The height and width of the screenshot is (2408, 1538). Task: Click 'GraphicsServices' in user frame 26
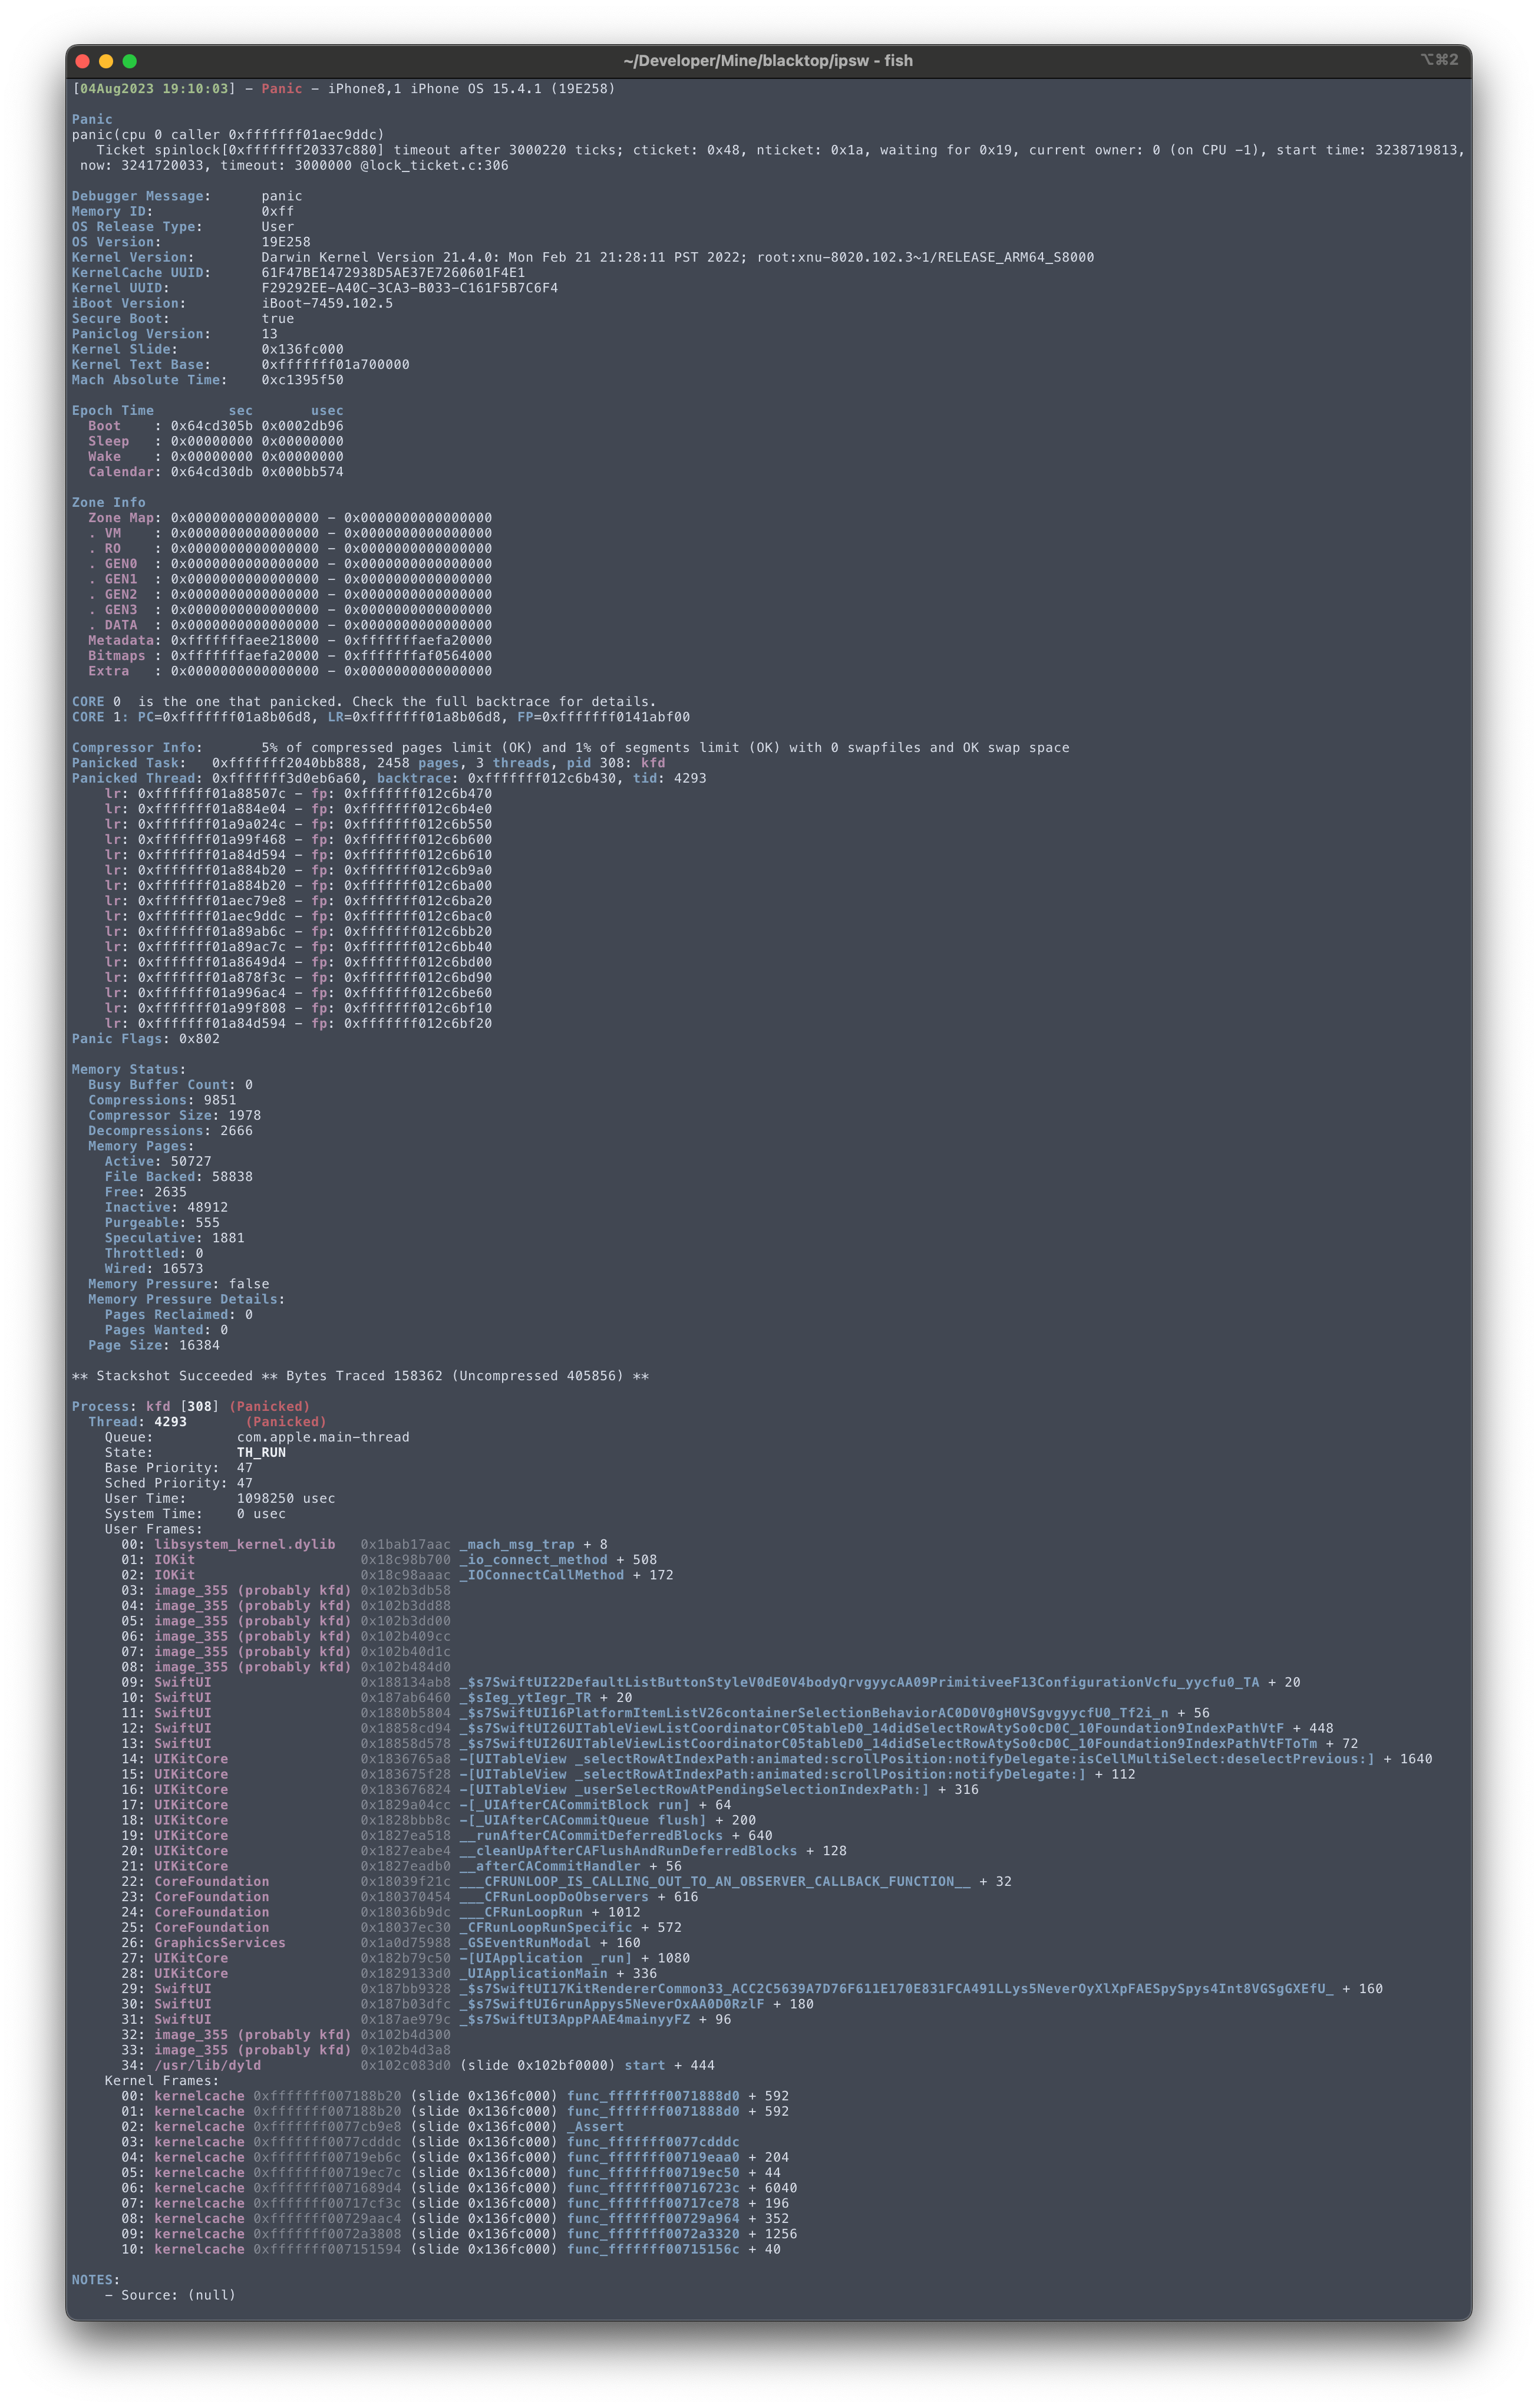point(220,1943)
